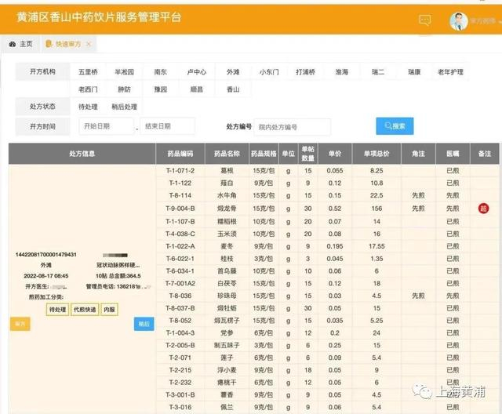The image size is (502, 414).
Task: Pick the 豫园 institution option
Action: (160, 89)
